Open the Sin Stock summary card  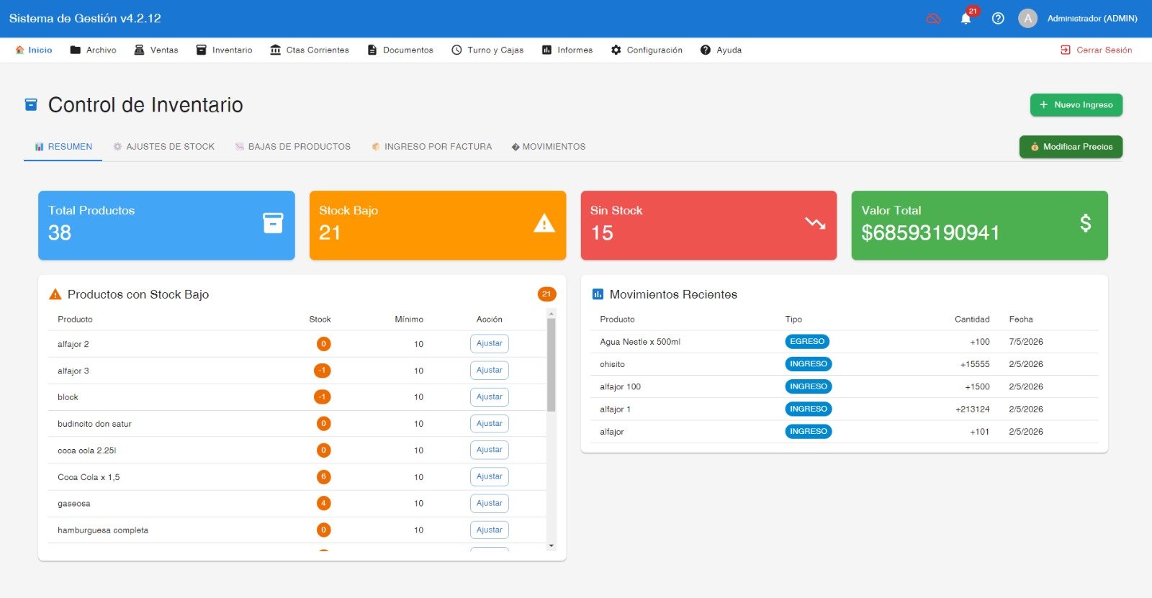708,225
